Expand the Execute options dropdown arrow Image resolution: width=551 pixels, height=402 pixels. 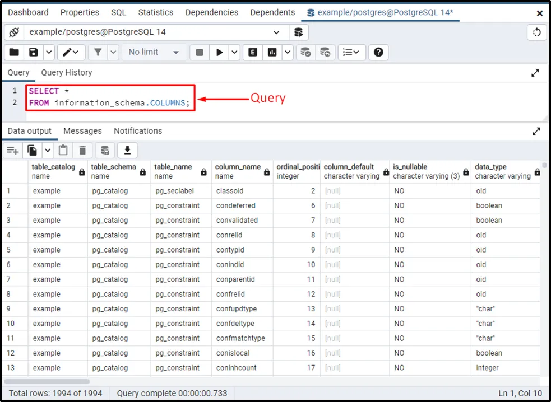point(234,52)
